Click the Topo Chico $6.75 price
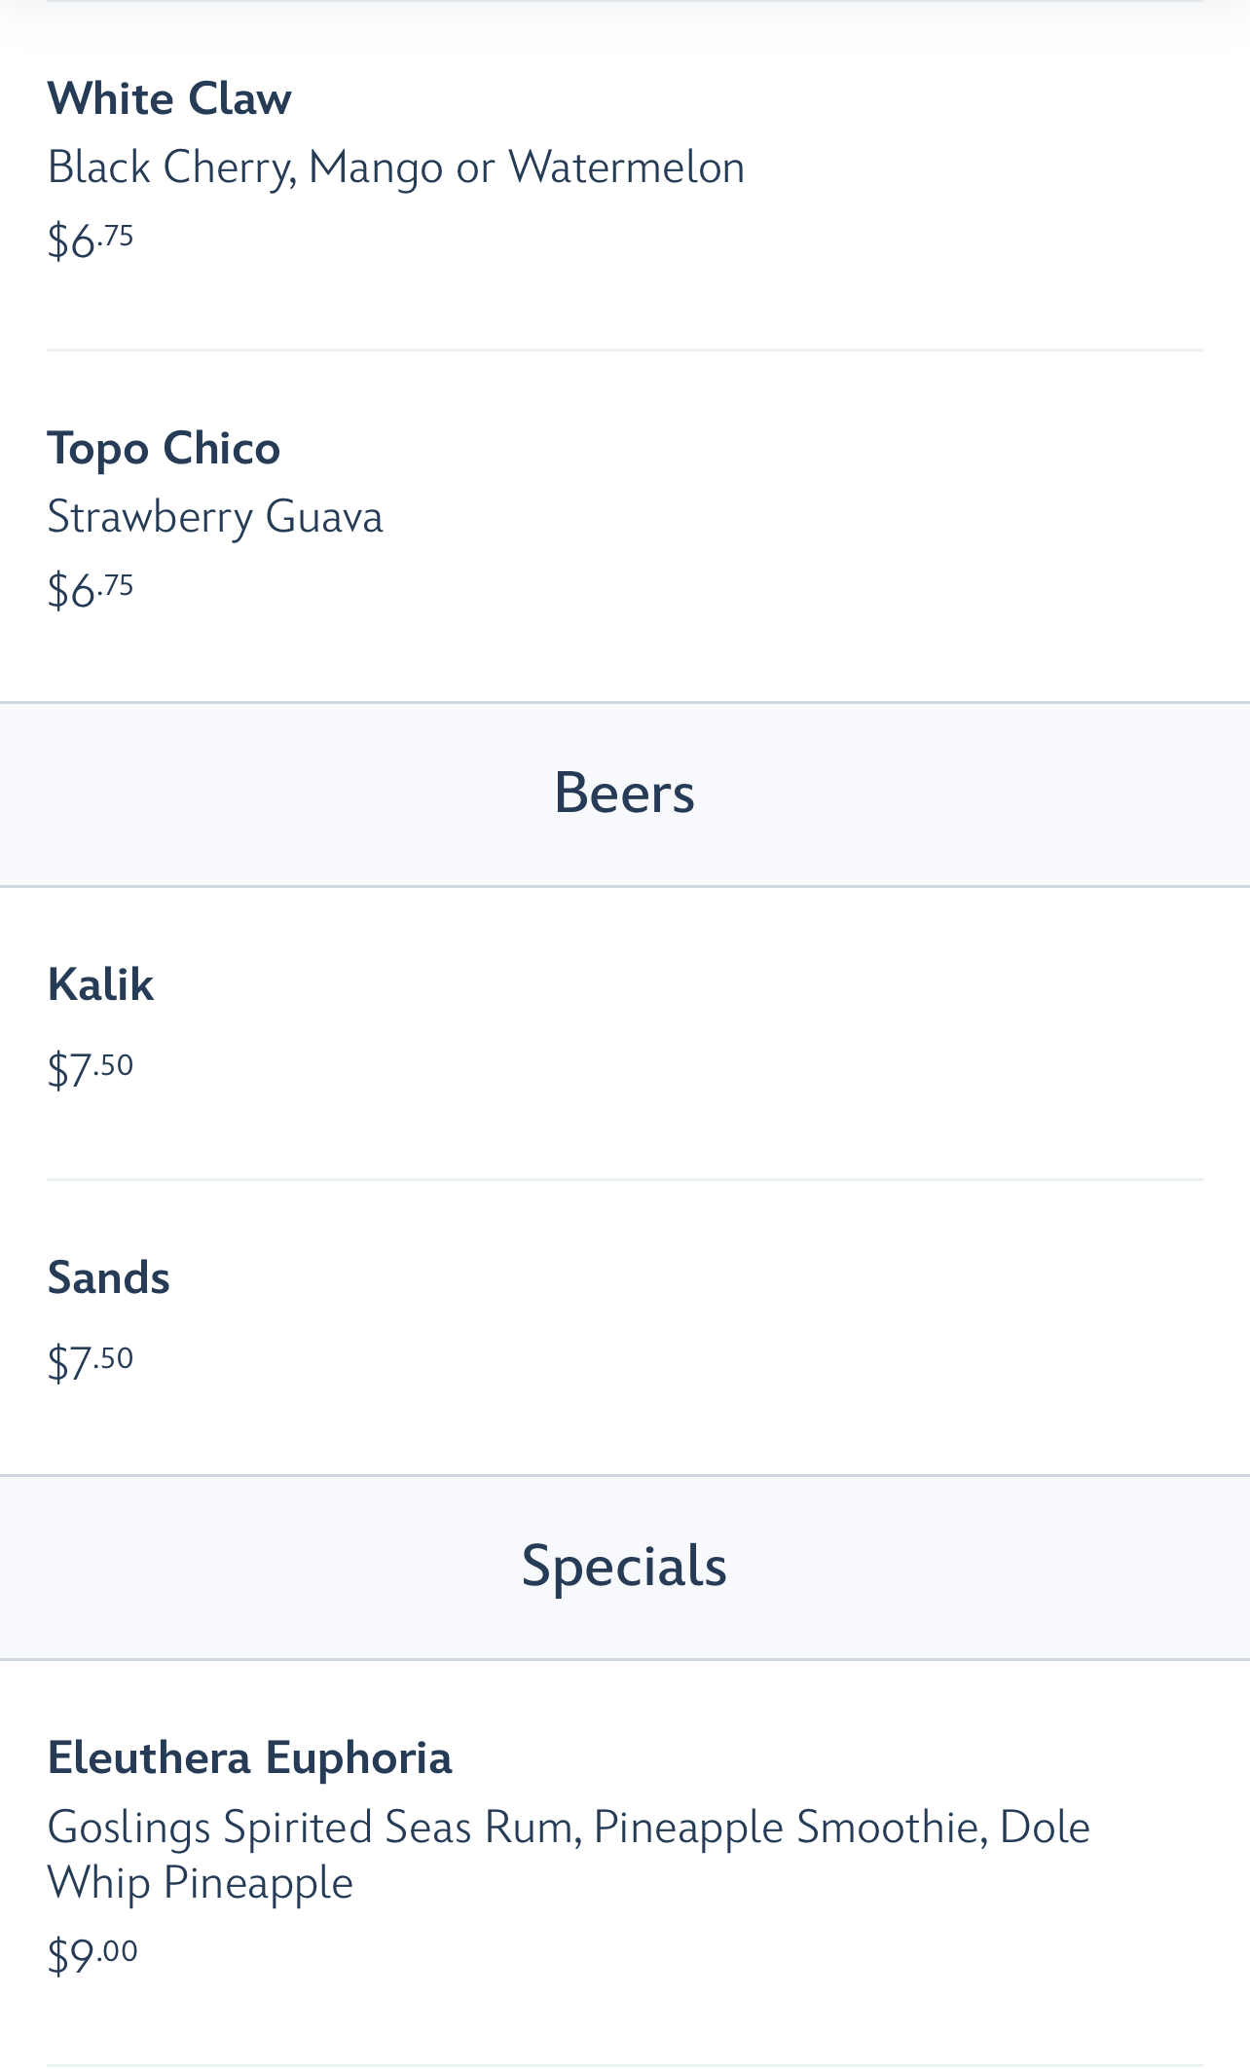1250x2069 pixels. pyautogui.click(x=91, y=589)
